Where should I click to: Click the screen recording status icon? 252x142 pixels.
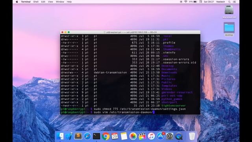point(181,2)
